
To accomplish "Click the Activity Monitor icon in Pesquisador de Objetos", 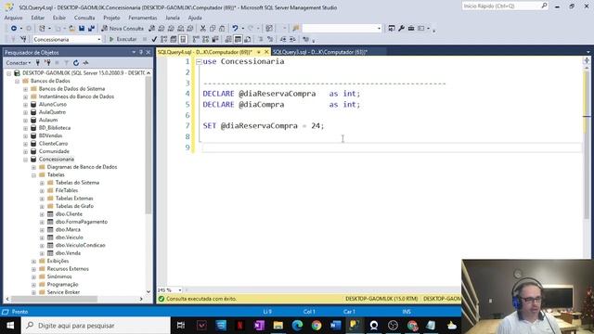I will [x=86, y=63].
